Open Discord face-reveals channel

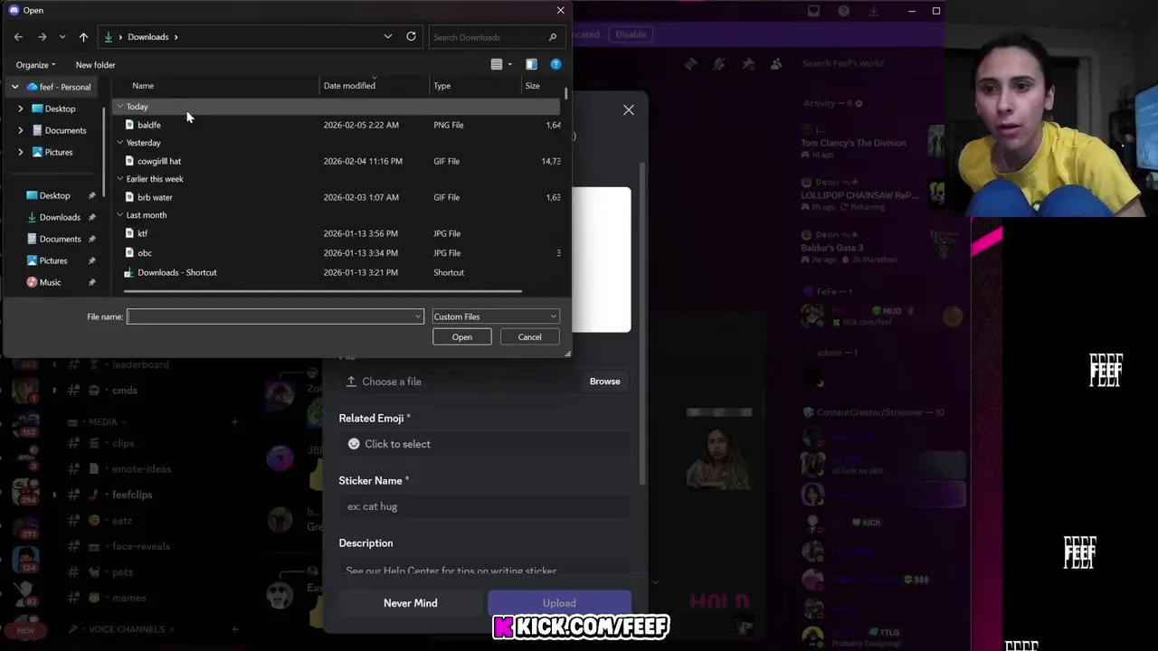click(140, 546)
